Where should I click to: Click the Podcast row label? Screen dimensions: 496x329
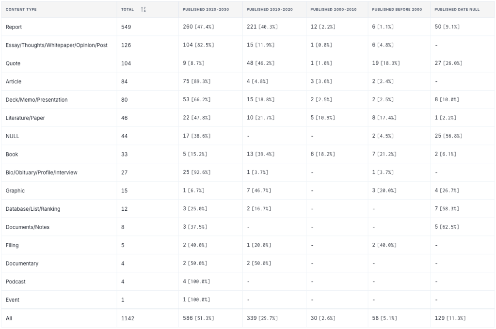point(16,282)
